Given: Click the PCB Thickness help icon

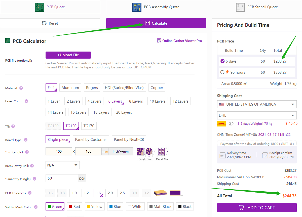Looking at the screenshot, I should [30, 193].
